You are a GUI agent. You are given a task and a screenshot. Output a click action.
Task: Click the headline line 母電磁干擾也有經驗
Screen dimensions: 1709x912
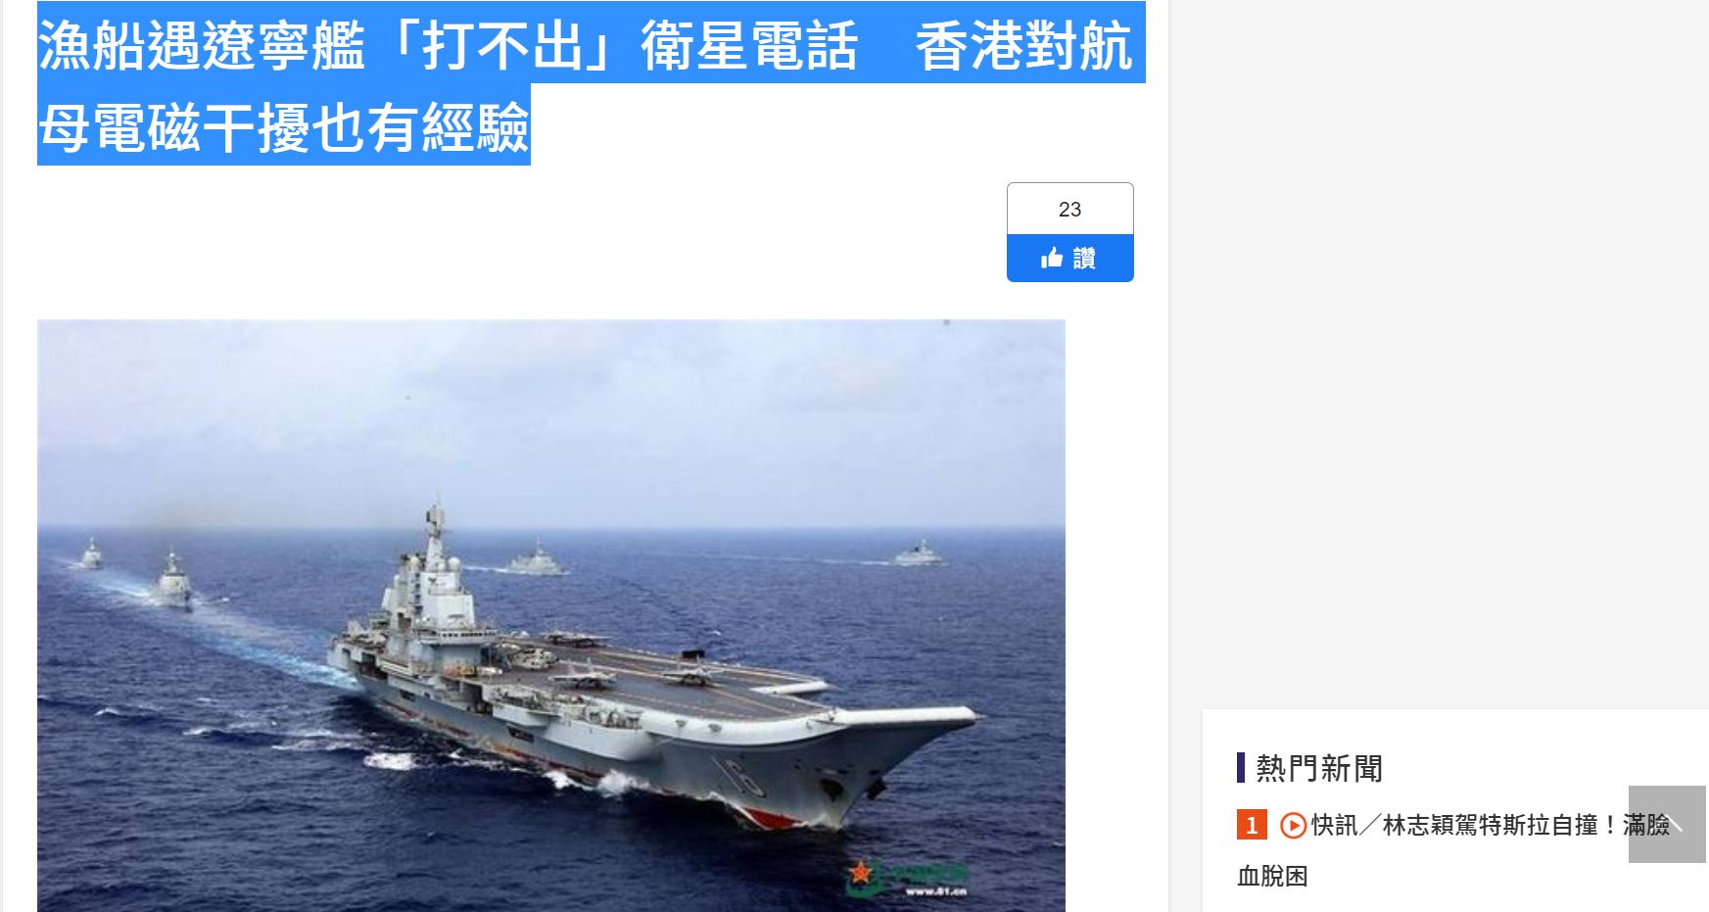click(x=284, y=125)
